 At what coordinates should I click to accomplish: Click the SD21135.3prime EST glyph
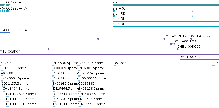4,86
